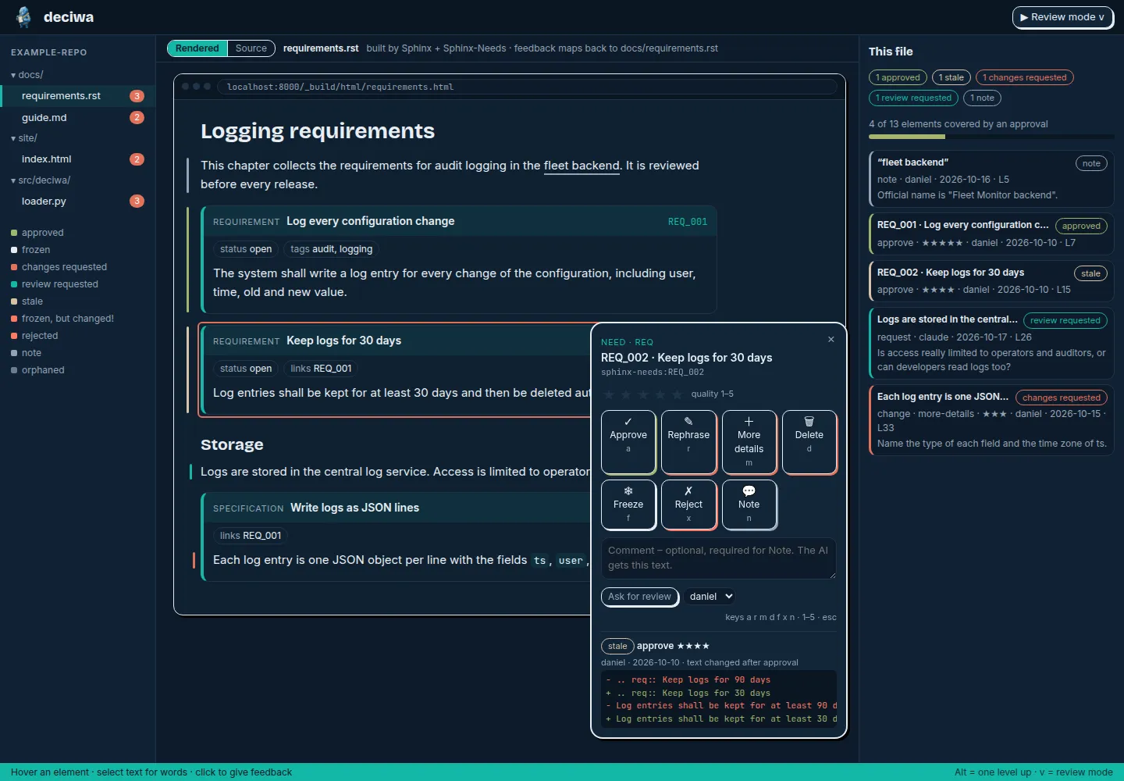Set quality to the third star
The width and height of the screenshot is (1124, 781).
643,394
